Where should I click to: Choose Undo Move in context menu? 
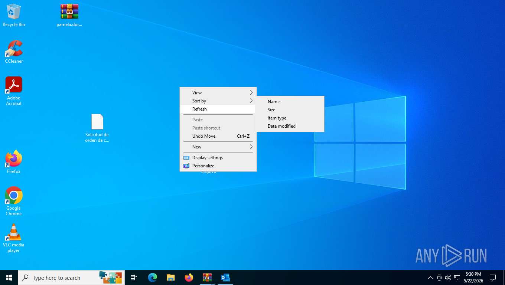[x=218, y=136]
